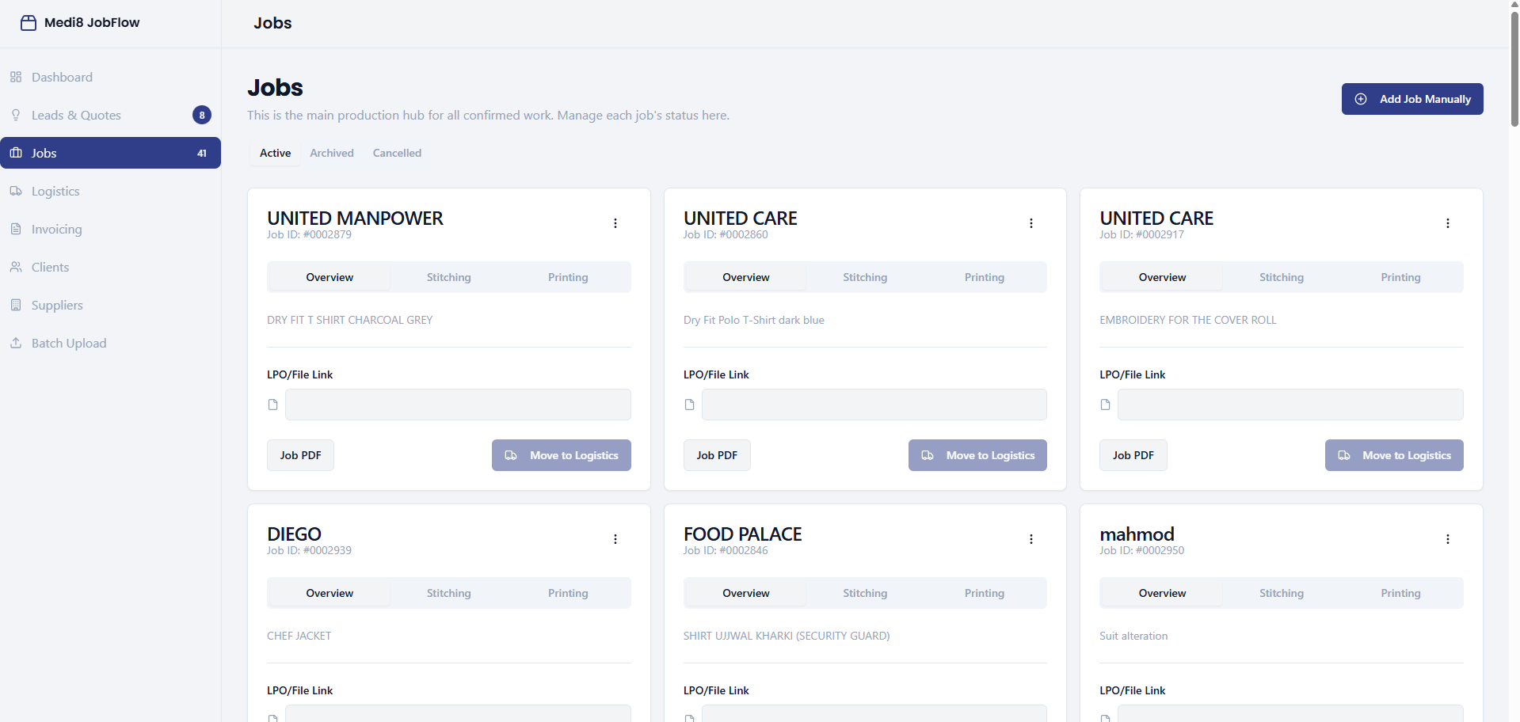The image size is (1520, 722).
Task: Switch to the Active jobs tab
Action: point(275,153)
